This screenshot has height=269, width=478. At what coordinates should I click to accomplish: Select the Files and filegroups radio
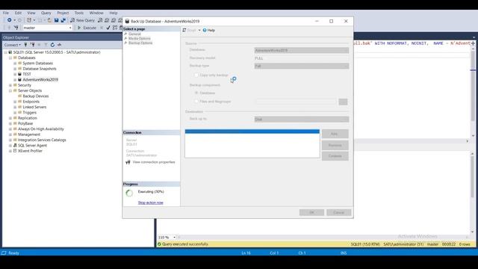(x=196, y=102)
